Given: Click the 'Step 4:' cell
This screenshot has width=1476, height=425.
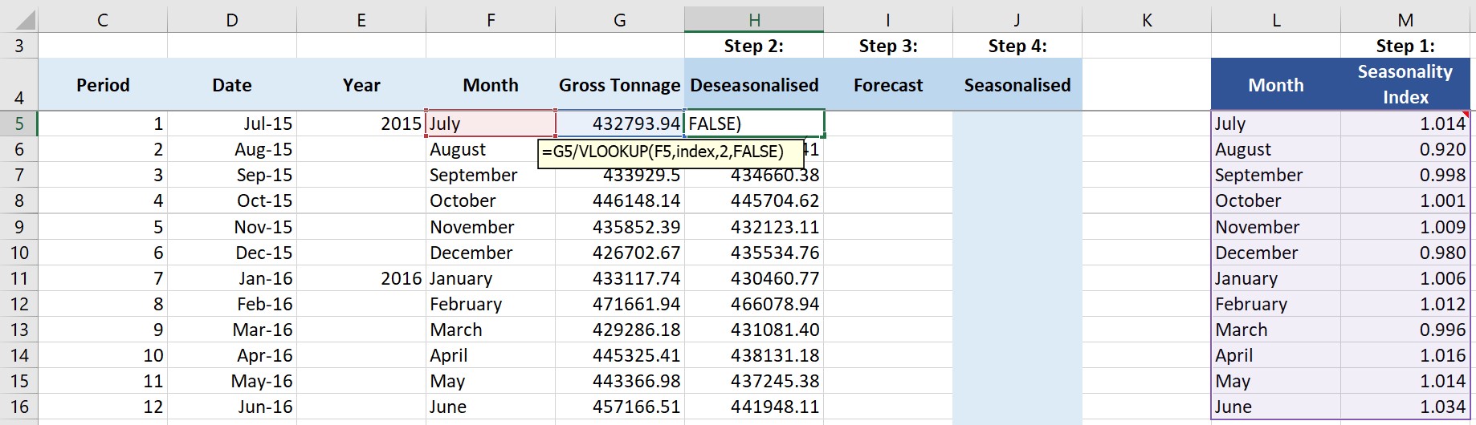Looking at the screenshot, I should (x=1017, y=46).
